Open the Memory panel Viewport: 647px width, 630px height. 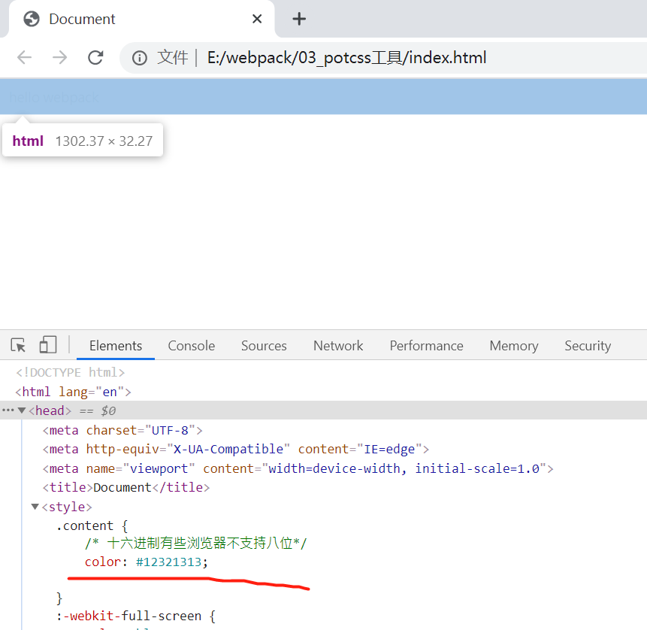(513, 345)
